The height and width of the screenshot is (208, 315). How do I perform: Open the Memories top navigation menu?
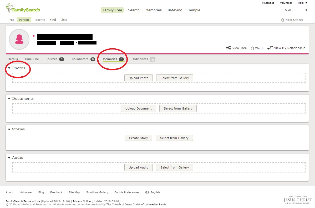(154, 10)
